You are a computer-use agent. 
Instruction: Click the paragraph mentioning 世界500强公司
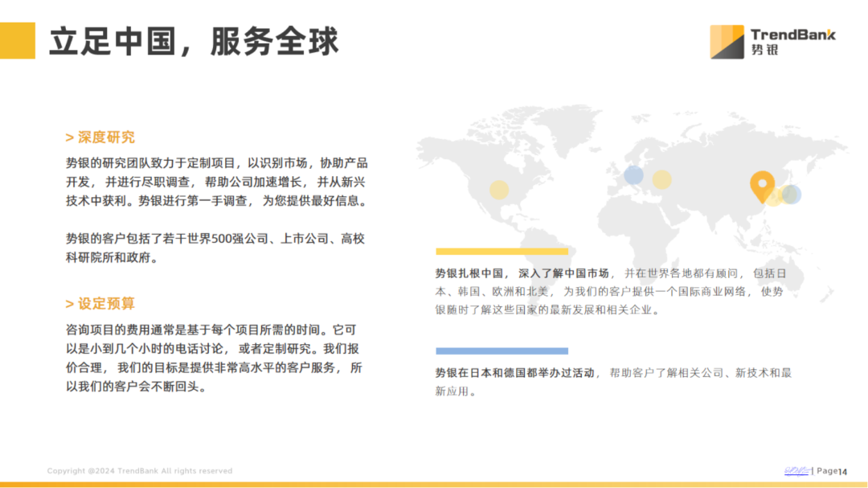coord(215,248)
